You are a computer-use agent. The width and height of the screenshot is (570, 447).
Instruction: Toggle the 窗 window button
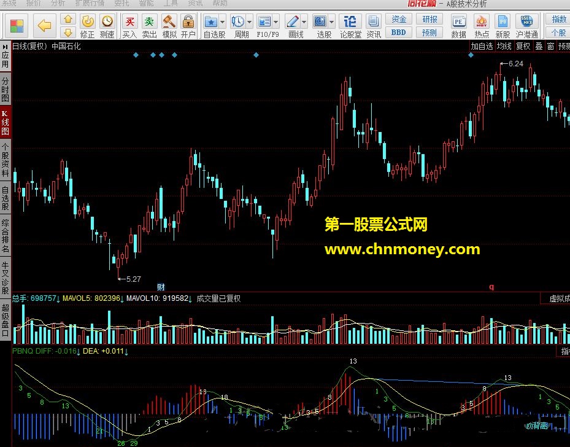(551, 46)
